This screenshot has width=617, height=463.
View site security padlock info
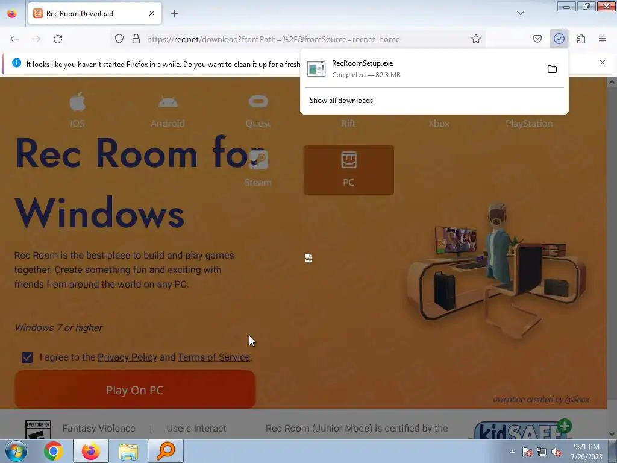pos(136,39)
